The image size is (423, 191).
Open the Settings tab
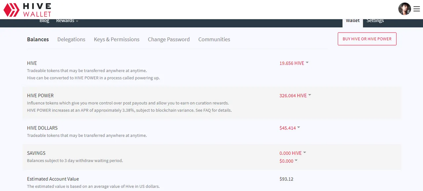click(375, 21)
